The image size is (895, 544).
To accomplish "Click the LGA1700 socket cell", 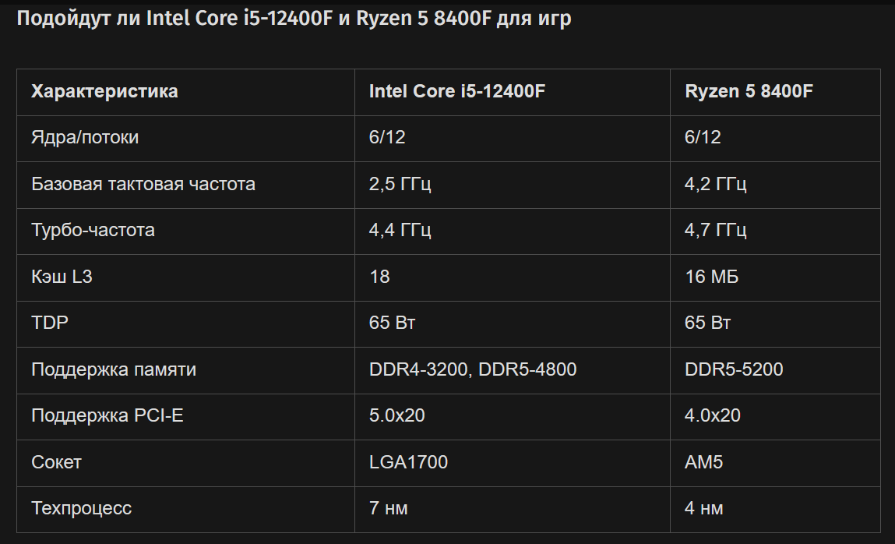I will point(408,462).
